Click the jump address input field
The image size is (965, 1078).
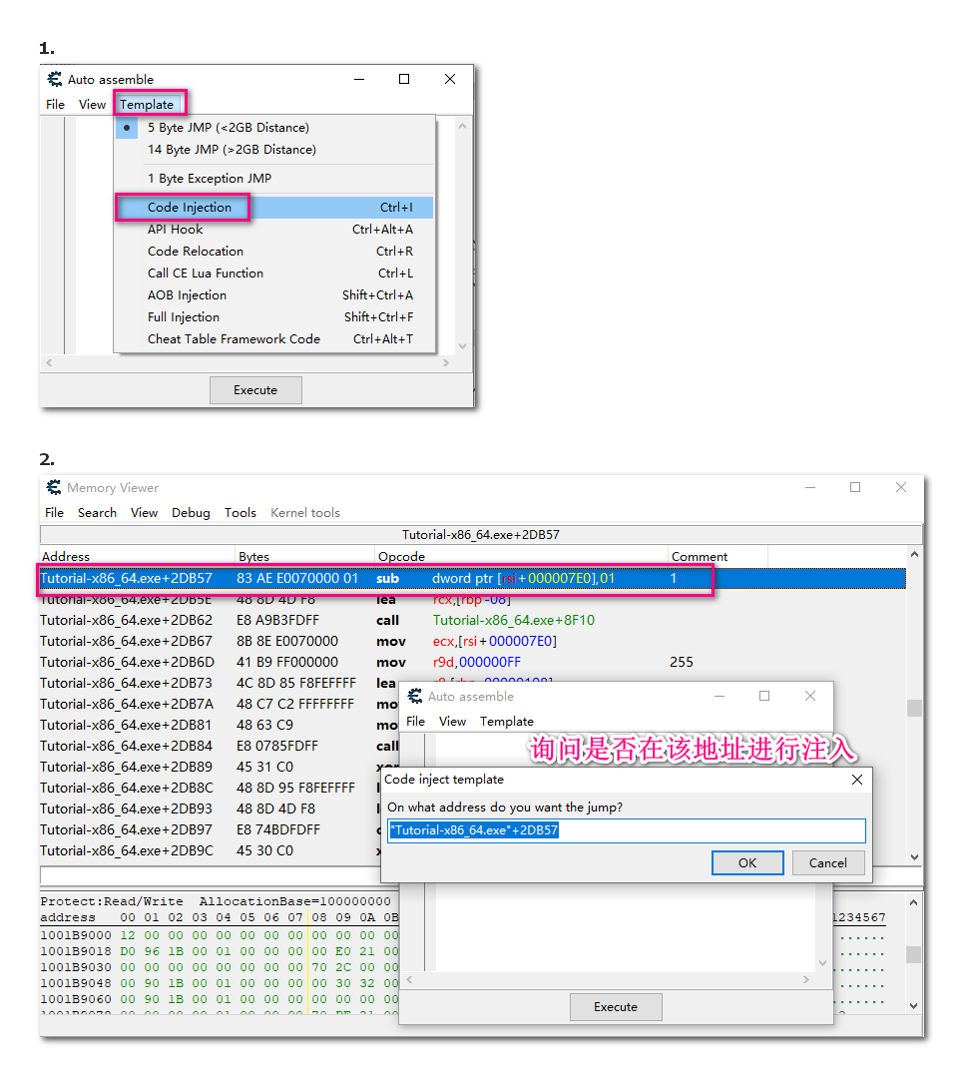coord(626,830)
